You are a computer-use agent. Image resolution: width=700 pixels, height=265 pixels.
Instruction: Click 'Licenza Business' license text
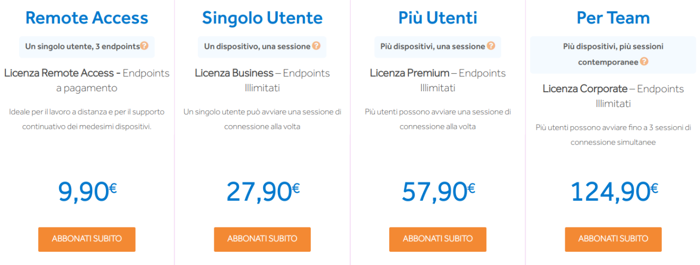click(x=234, y=73)
